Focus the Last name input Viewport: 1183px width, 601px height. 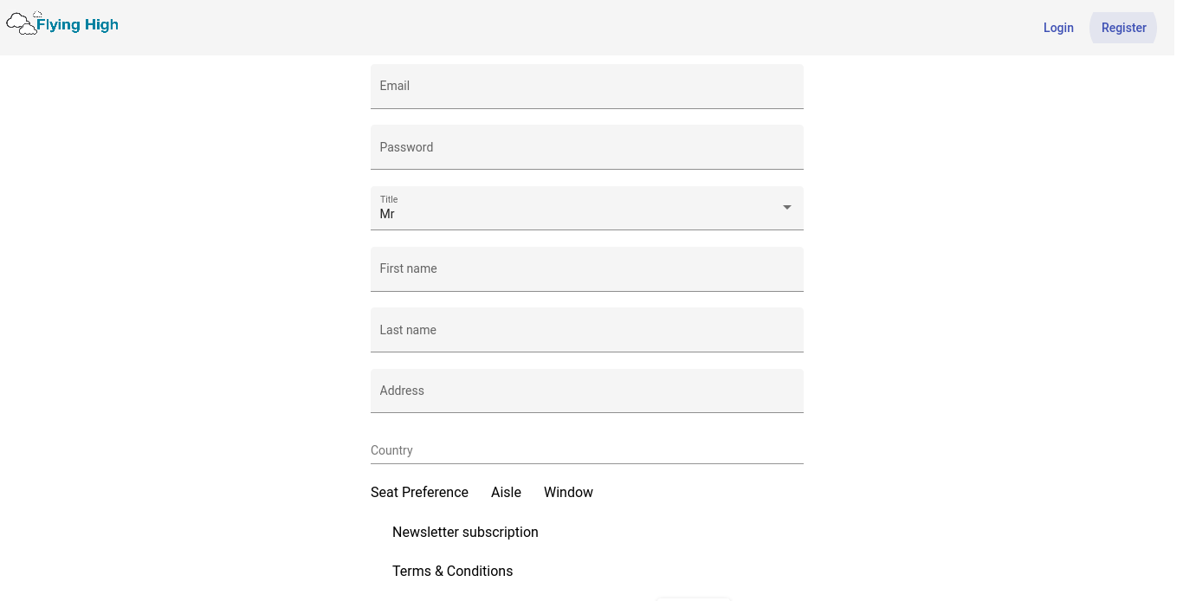pyautogui.click(x=586, y=330)
